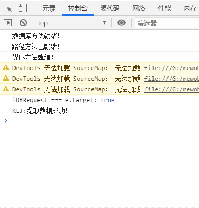
Task: Open file link in first SourceMap warning
Action: pos(172,68)
